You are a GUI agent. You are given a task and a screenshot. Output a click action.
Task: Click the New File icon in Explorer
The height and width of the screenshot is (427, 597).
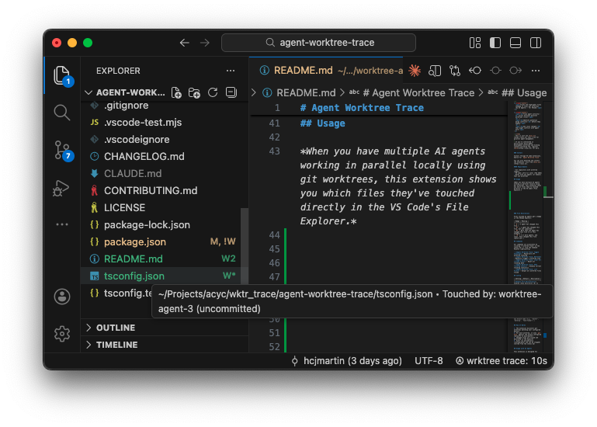tap(176, 92)
